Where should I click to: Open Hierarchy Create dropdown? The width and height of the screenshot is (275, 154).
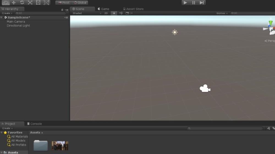pyautogui.click(x=7, y=13)
